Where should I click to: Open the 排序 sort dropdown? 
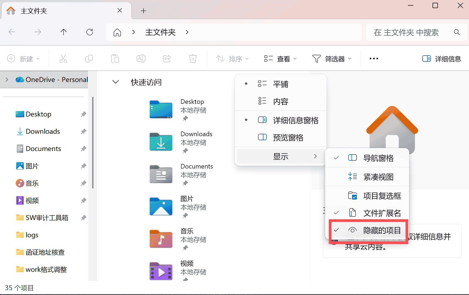(x=232, y=59)
